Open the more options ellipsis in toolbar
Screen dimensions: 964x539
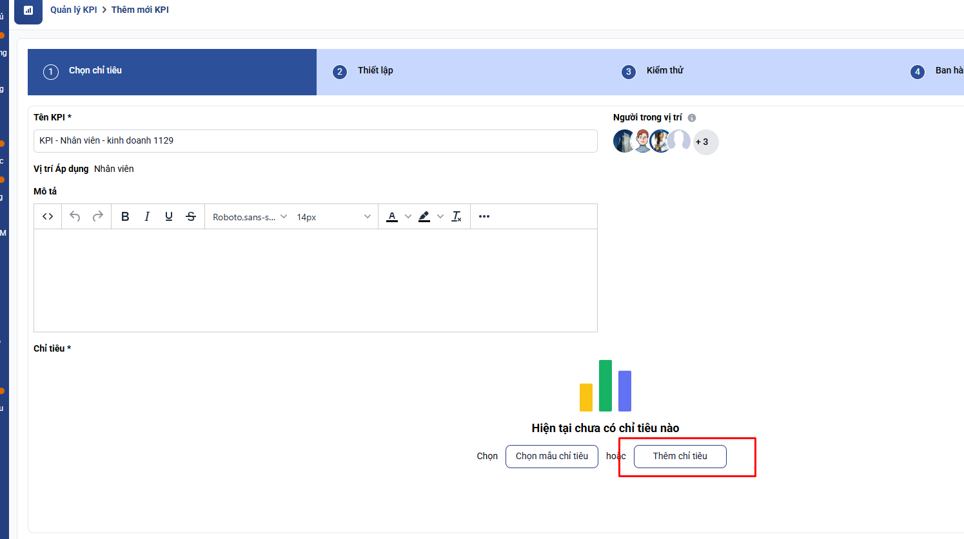pos(484,216)
